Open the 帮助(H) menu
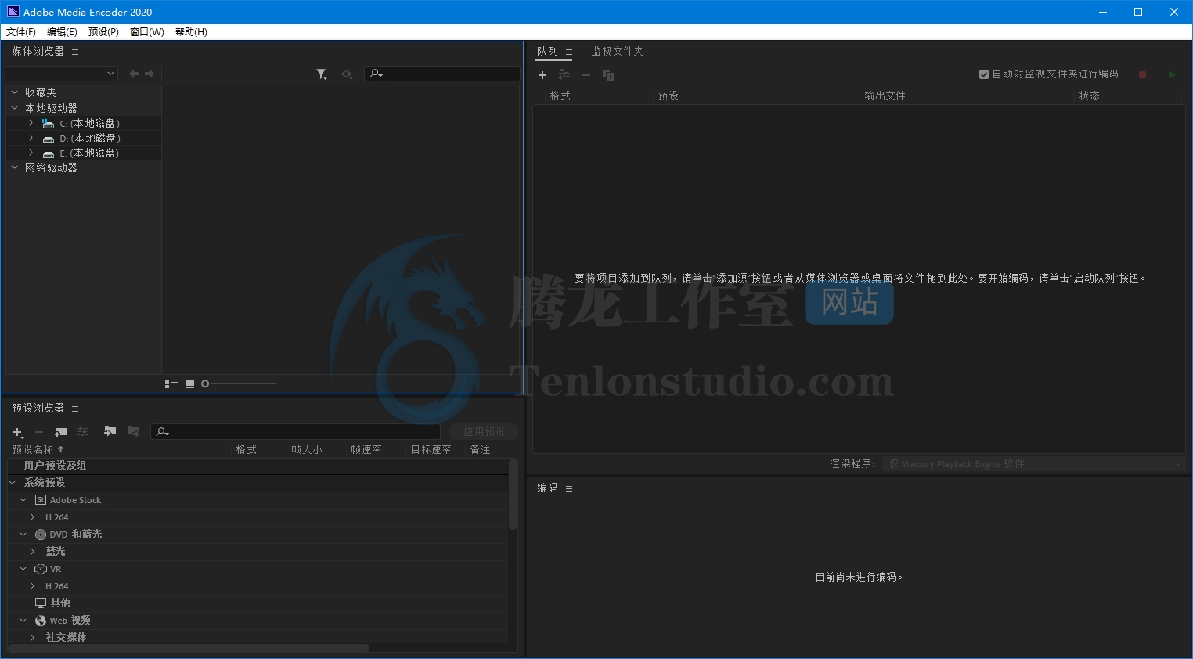Screen dimensions: 1193x659 pyautogui.click(x=191, y=32)
